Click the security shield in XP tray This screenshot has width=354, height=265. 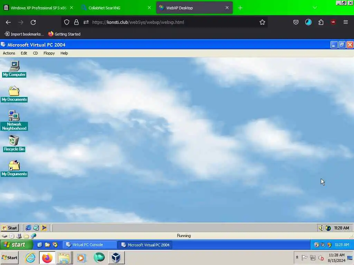[329, 245]
